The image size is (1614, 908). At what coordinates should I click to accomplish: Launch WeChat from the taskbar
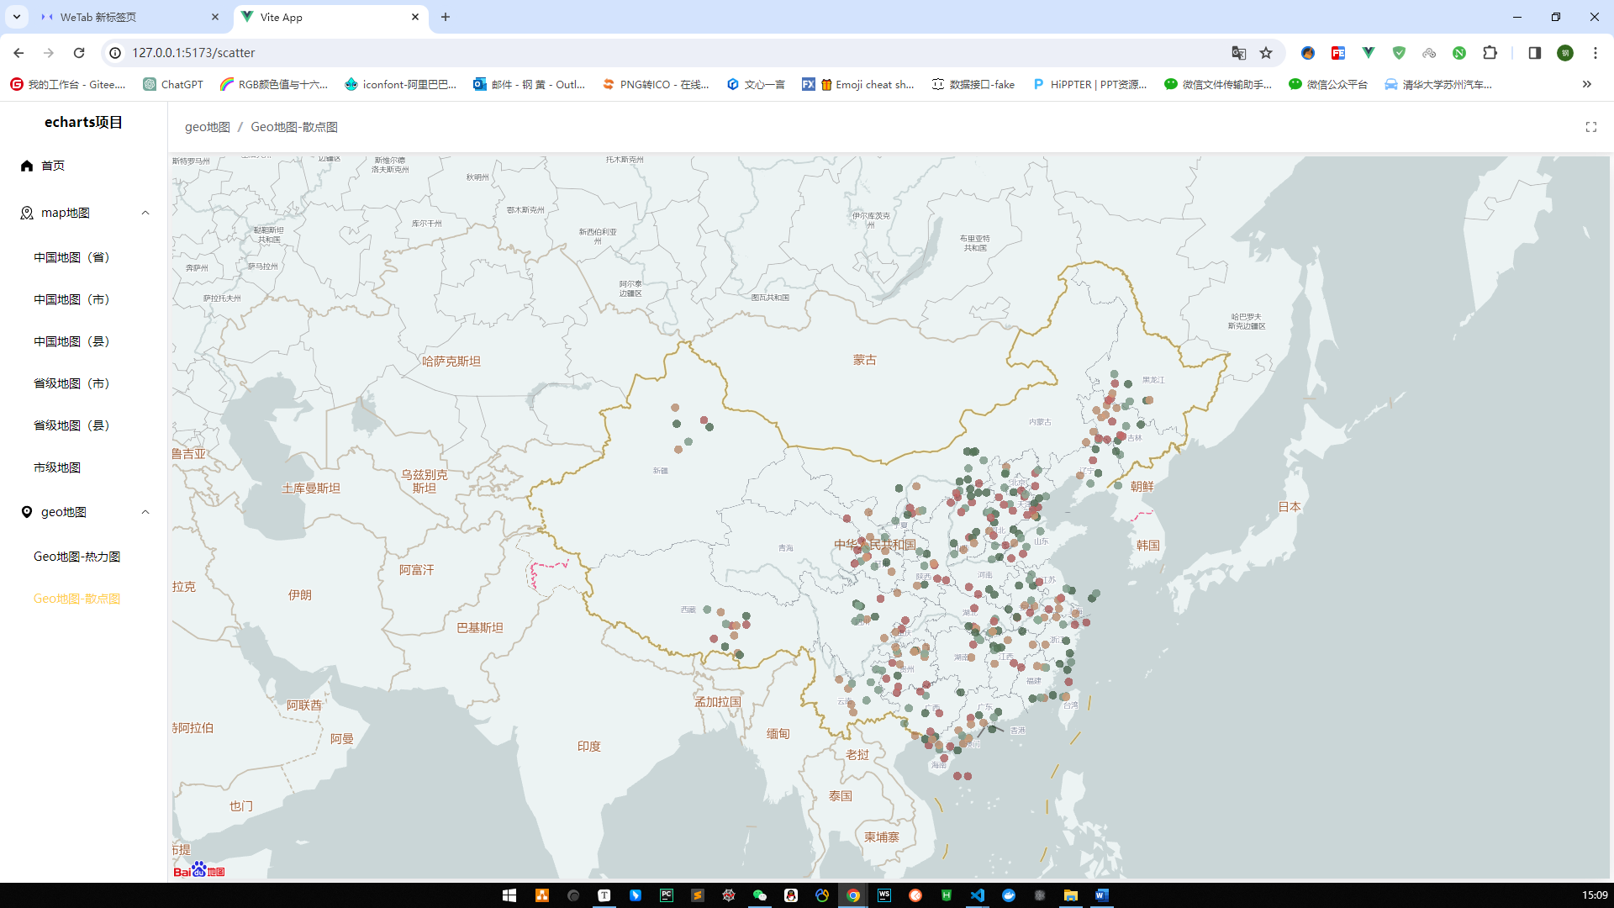761,895
